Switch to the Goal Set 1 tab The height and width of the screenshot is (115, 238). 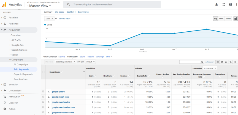tap(71, 12)
